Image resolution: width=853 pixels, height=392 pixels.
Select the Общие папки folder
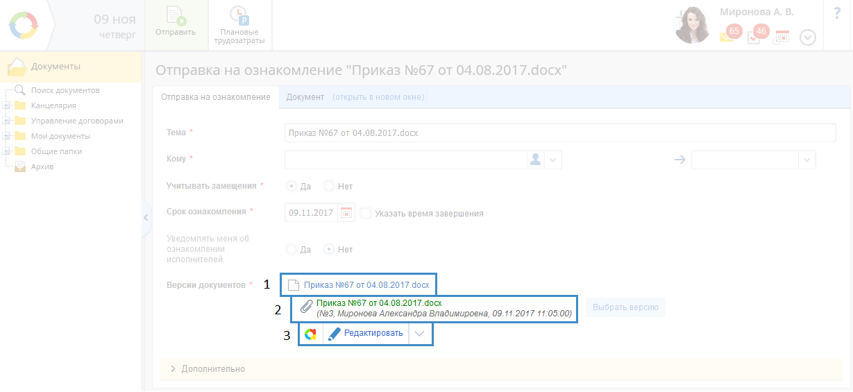point(56,151)
